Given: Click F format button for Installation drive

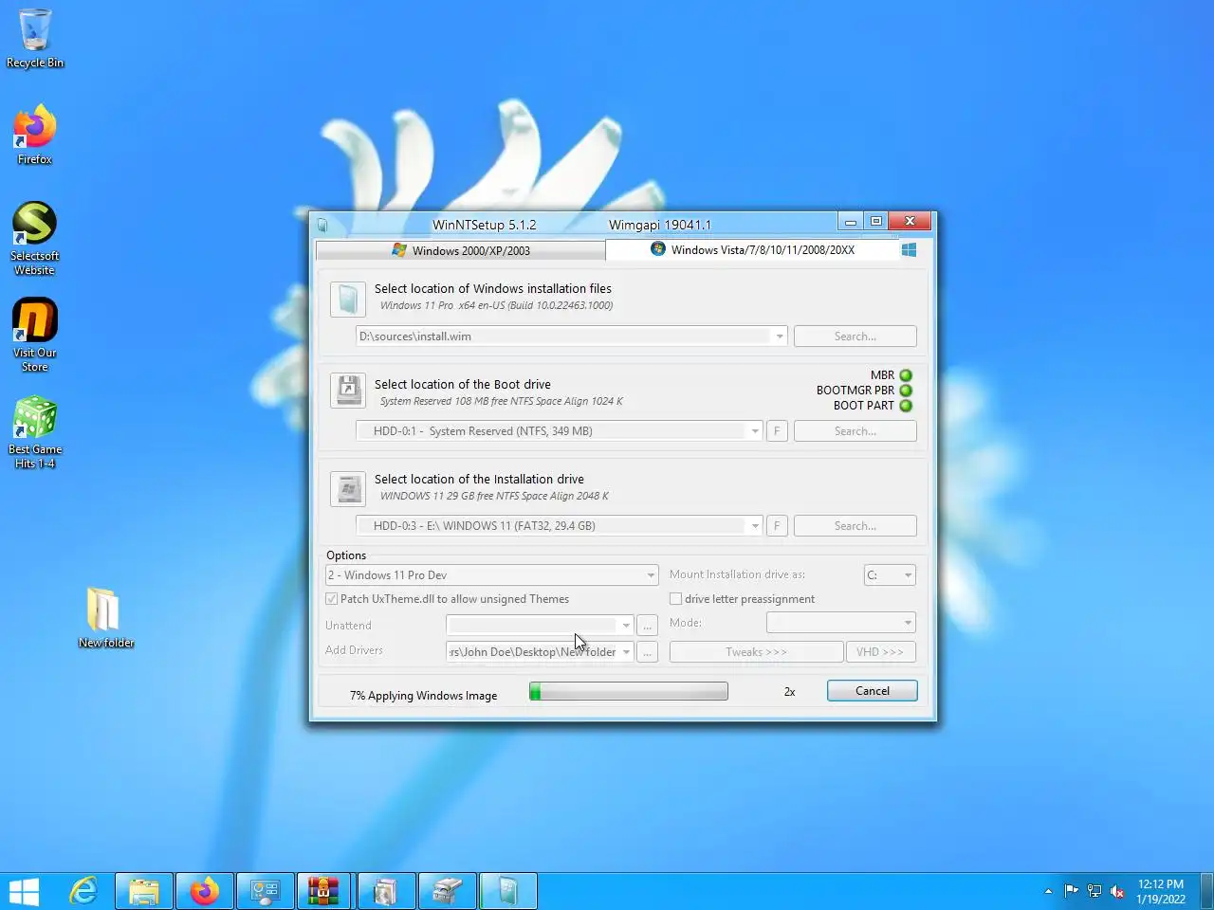Looking at the screenshot, I should click(x=777, y=526).
